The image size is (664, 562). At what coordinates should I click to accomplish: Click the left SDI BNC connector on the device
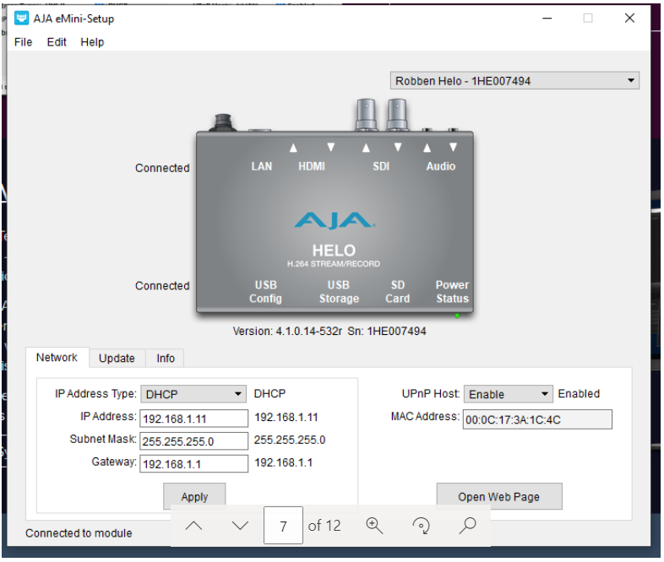366,114
